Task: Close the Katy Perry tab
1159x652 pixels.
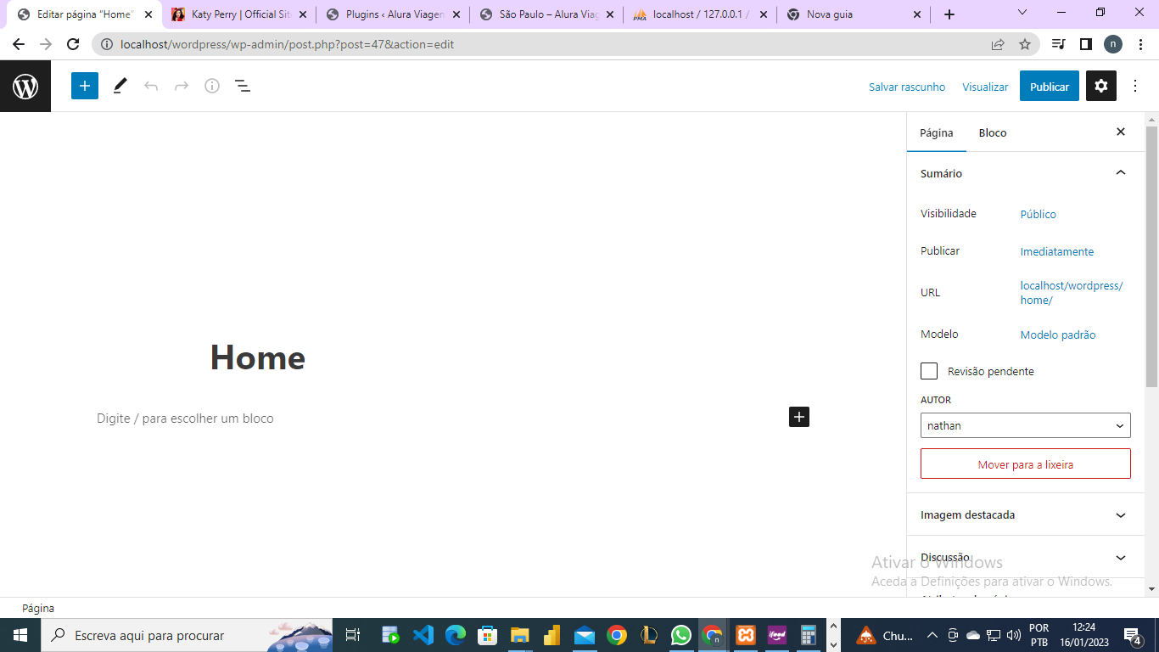Action: point(303,14)
